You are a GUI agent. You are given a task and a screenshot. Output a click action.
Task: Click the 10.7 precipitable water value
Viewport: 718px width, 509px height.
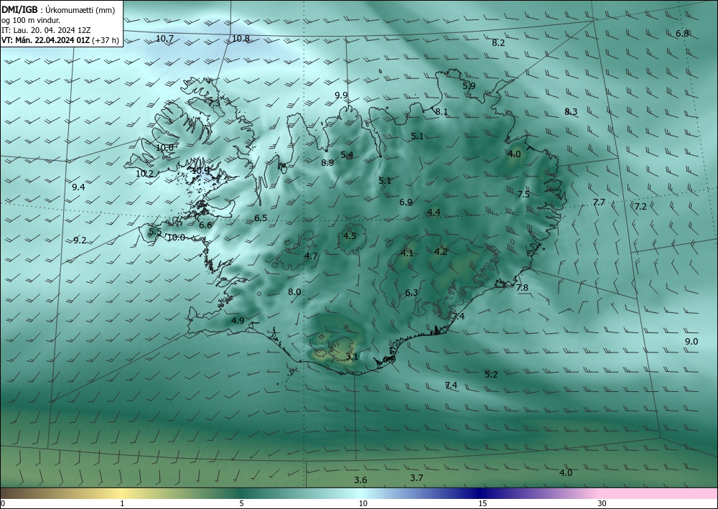coord(164,39)
